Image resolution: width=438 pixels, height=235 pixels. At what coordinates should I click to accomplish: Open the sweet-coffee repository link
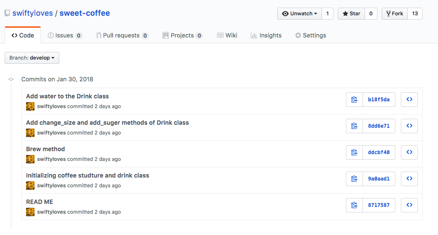(84, 13)
